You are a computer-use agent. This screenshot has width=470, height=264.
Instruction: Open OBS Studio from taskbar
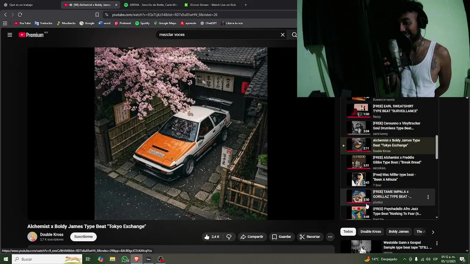161,259
